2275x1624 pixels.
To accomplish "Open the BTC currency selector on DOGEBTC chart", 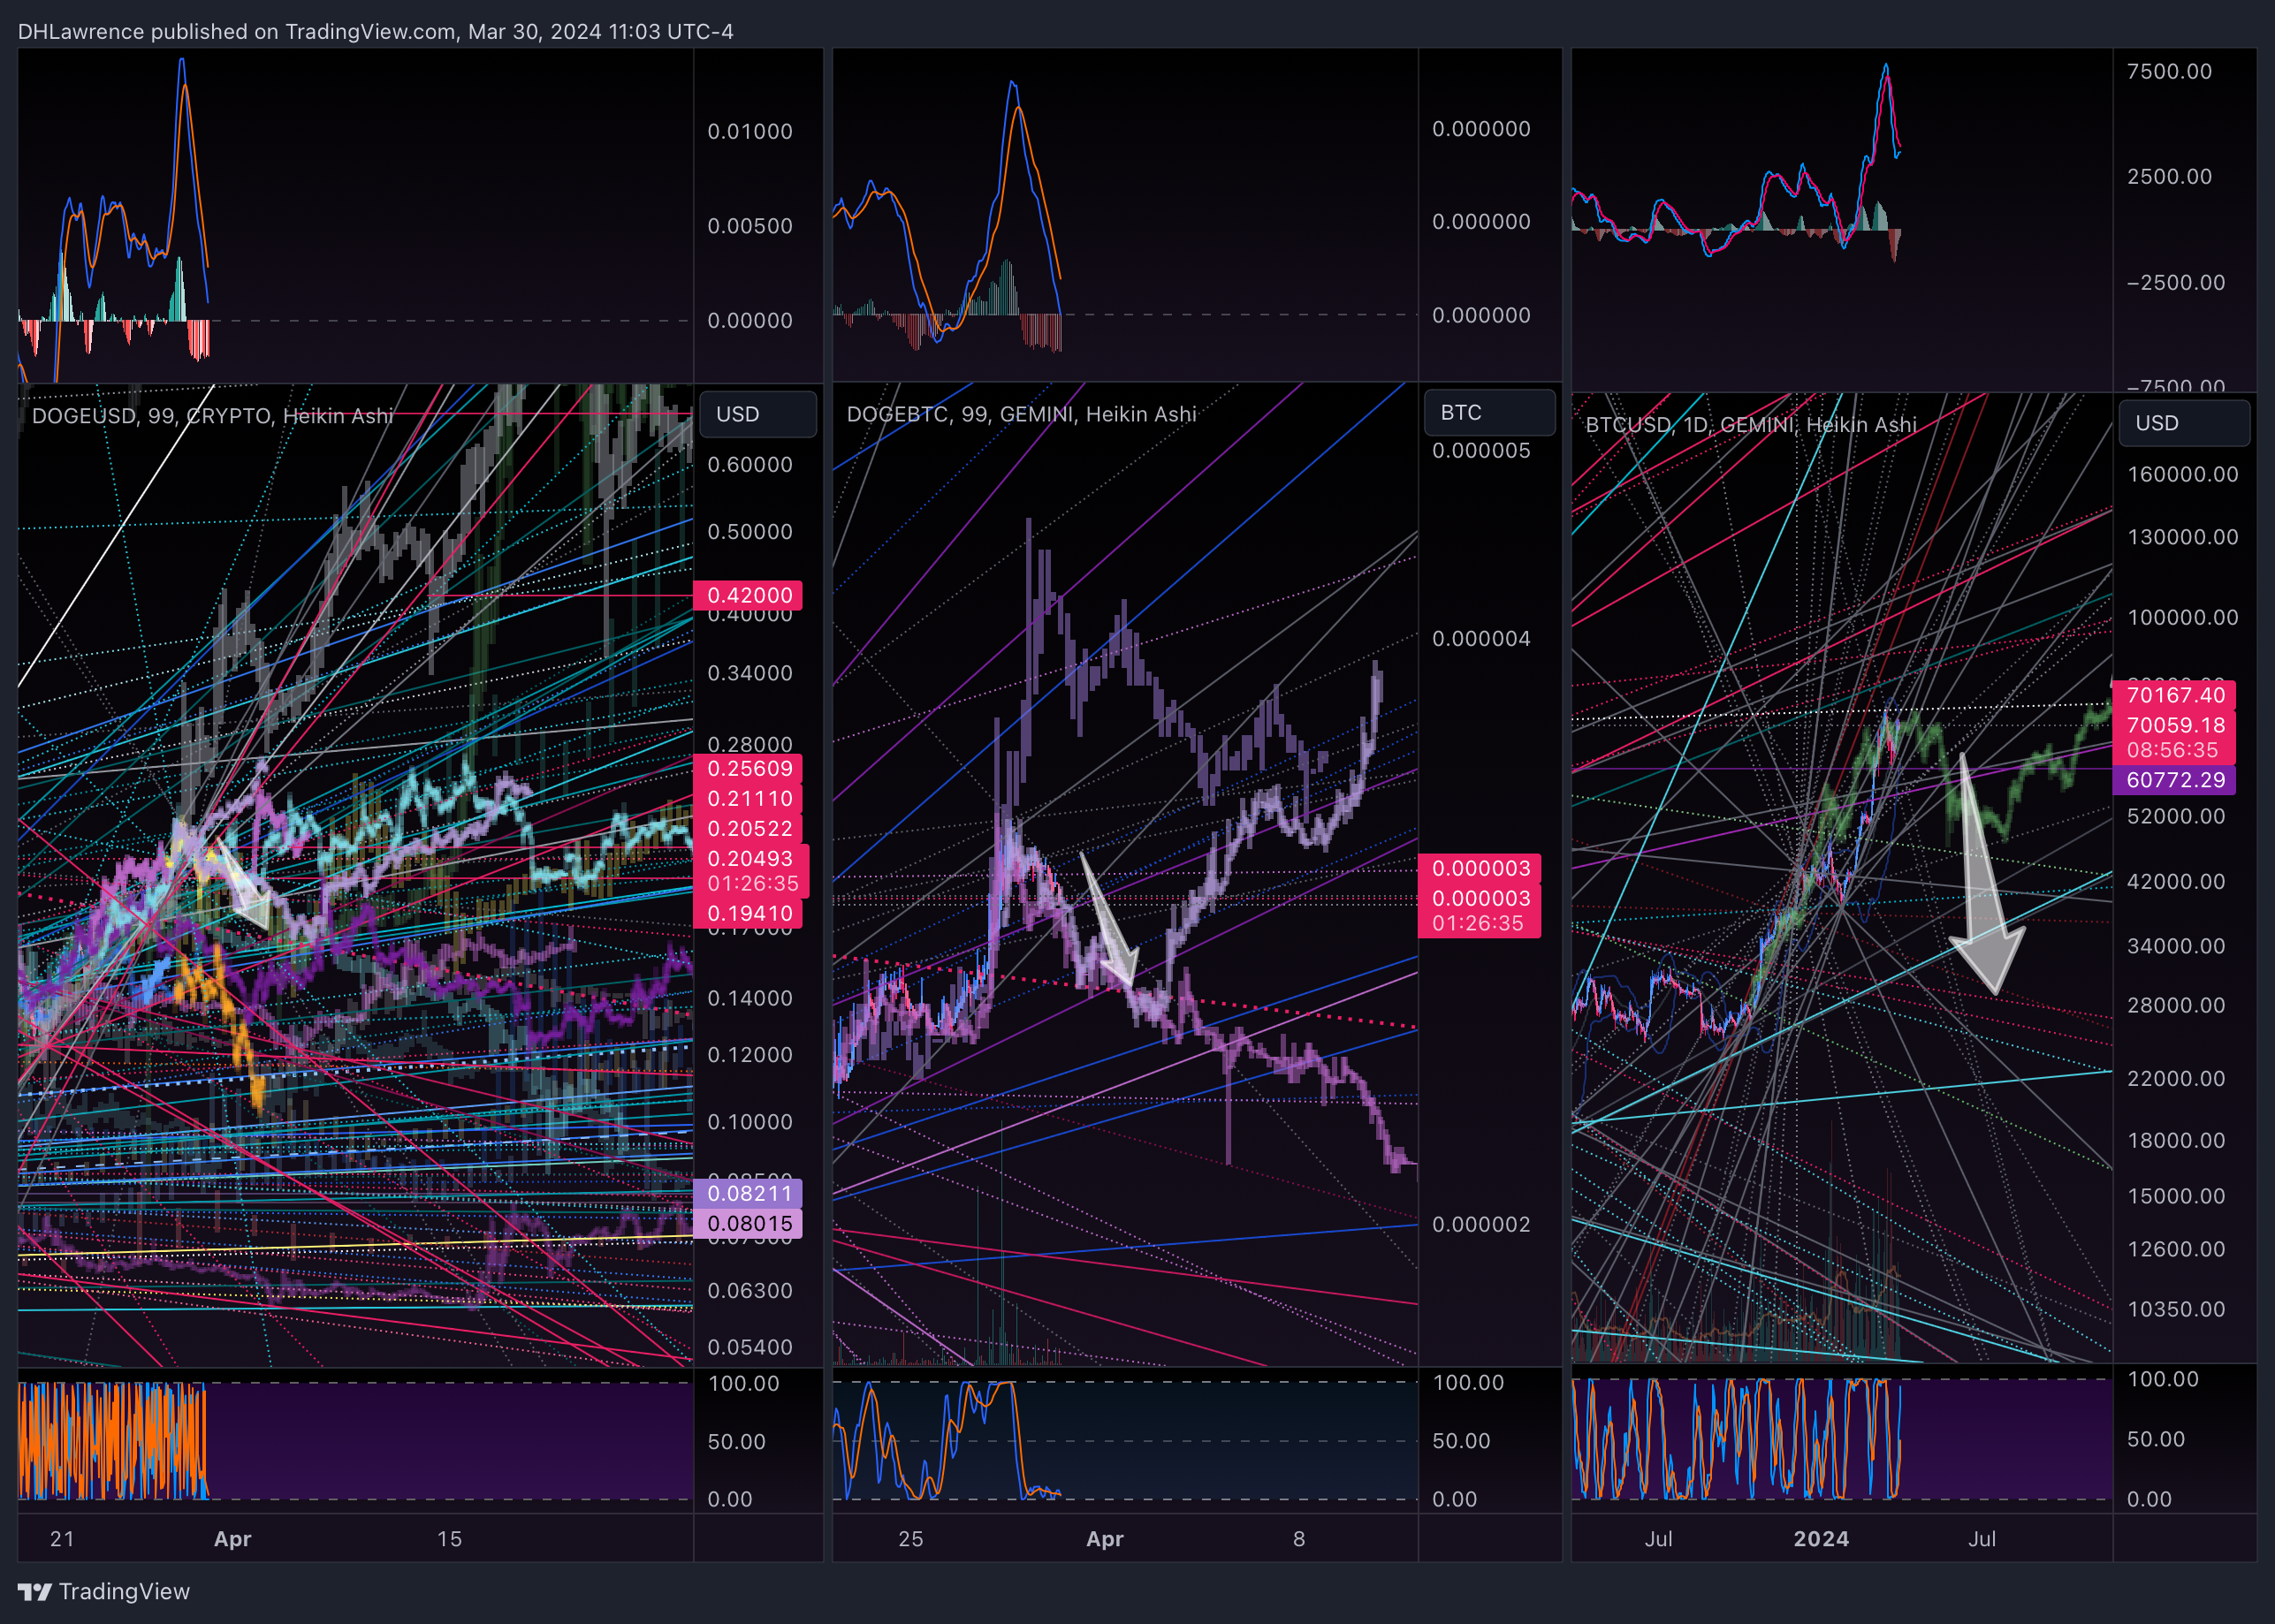I will [x=1489, y=412].
